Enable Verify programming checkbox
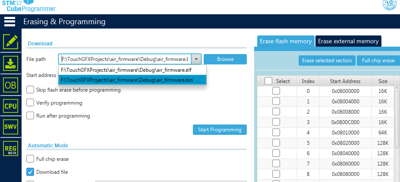The width and height of the screenshot is (400, 182). tap(30, 103)
